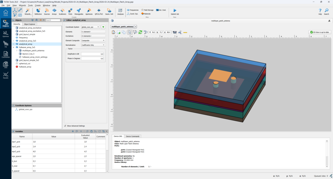Open the Waveguides tool

point(78,12)
